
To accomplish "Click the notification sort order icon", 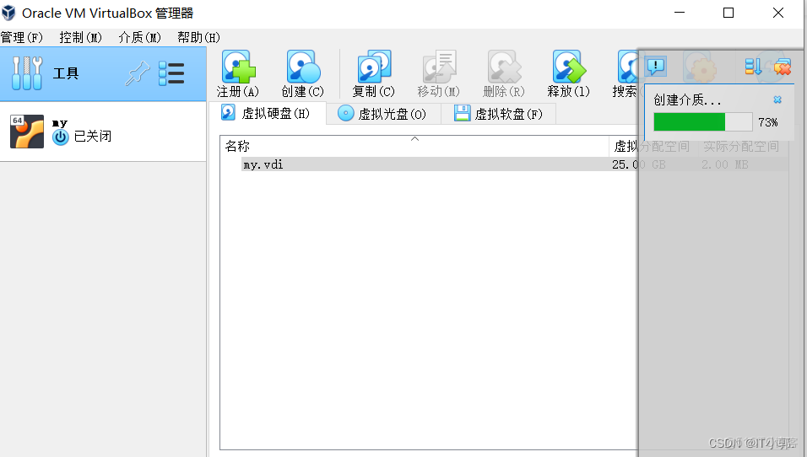I will coord(753,67).
